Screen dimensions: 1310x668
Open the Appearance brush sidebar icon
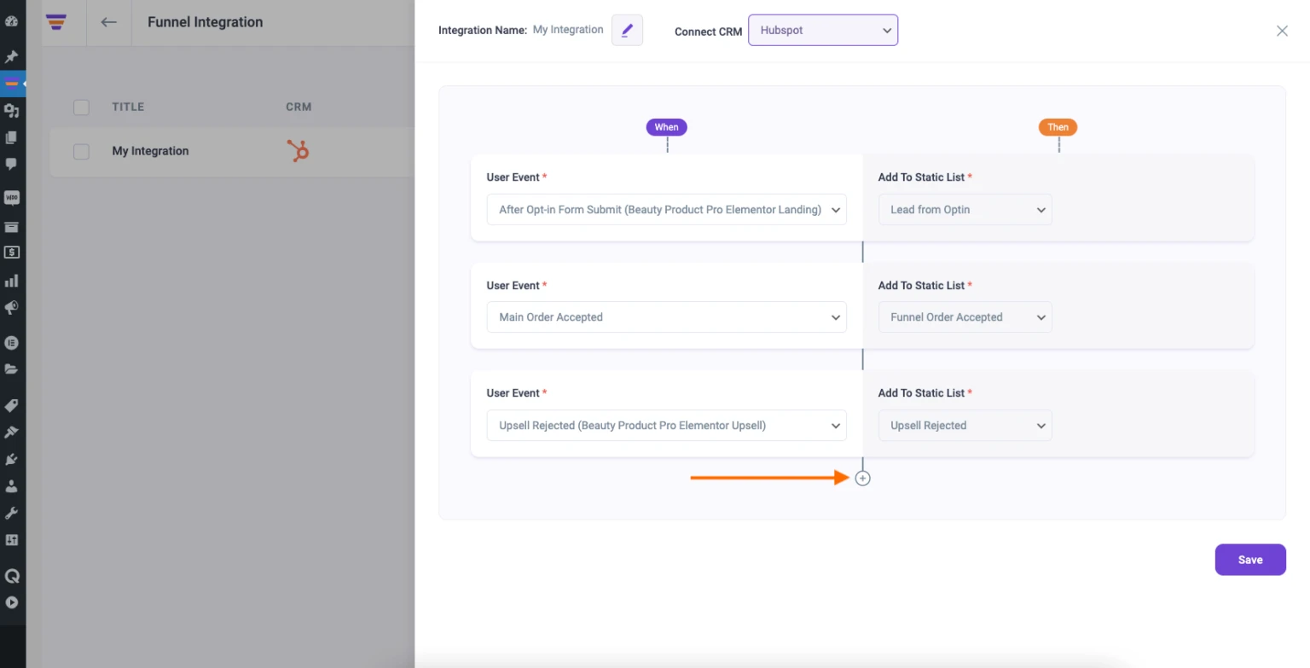(x=12, y=432)
